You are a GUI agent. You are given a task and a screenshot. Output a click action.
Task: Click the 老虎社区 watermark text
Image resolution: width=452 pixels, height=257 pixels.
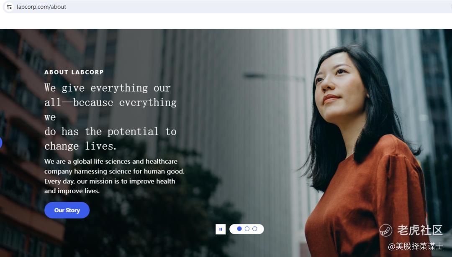click(420, 230)
